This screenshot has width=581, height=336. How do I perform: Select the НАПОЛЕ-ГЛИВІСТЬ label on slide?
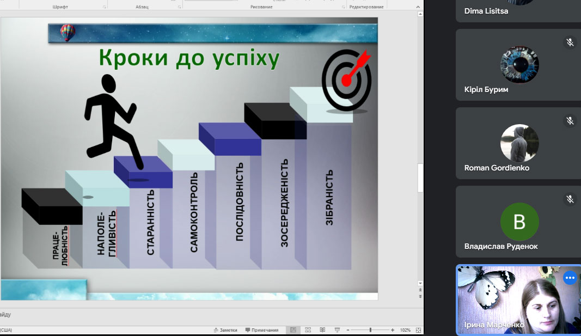coord(106,234)
